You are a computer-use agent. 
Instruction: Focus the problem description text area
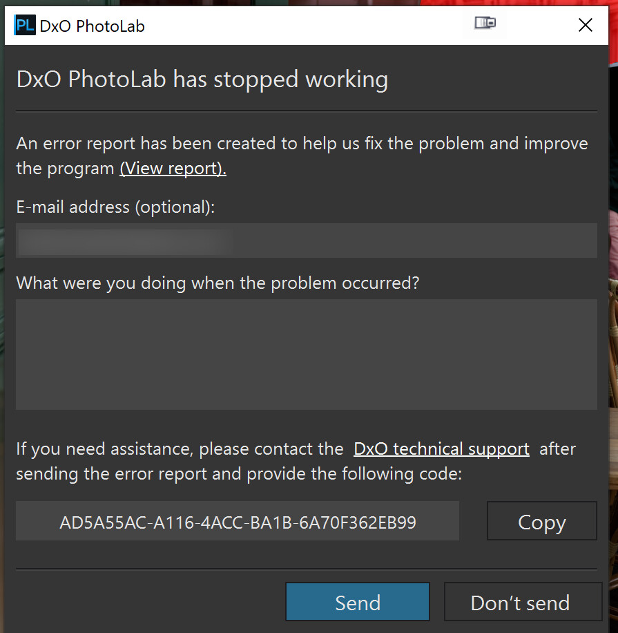tap(306, 354)
